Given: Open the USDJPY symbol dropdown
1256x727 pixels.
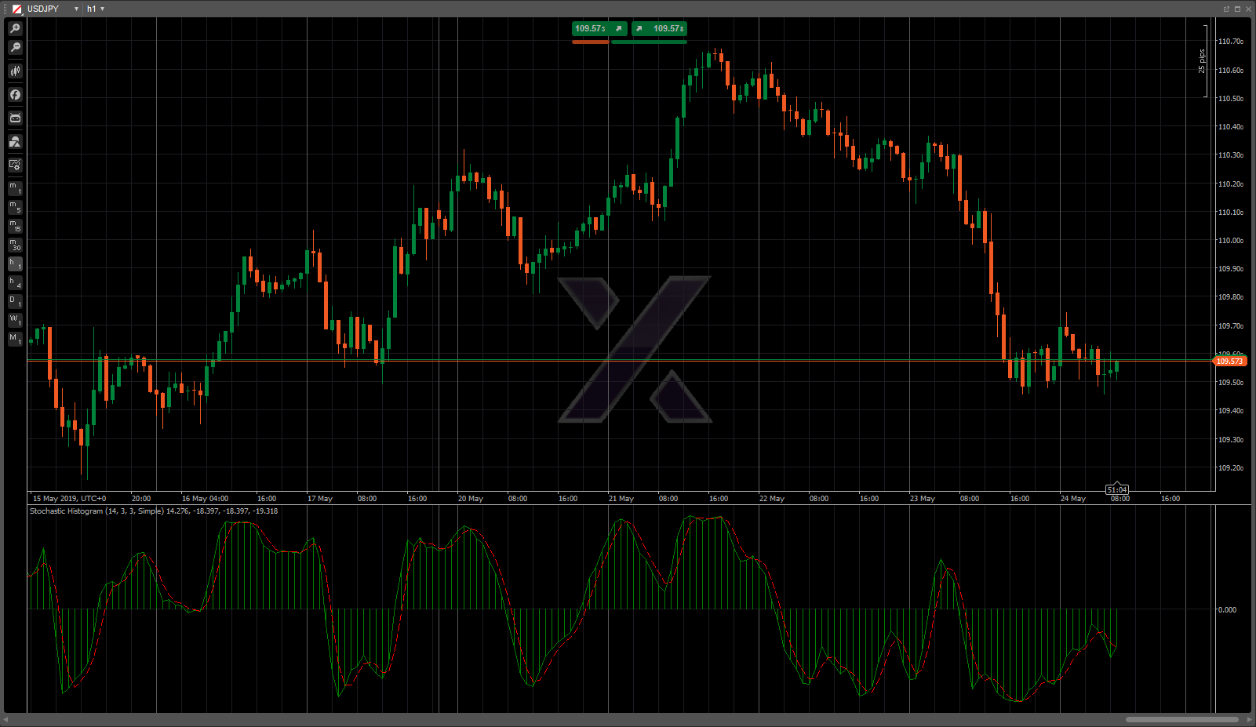Looking at the screenshot, I should click(76, 9).
